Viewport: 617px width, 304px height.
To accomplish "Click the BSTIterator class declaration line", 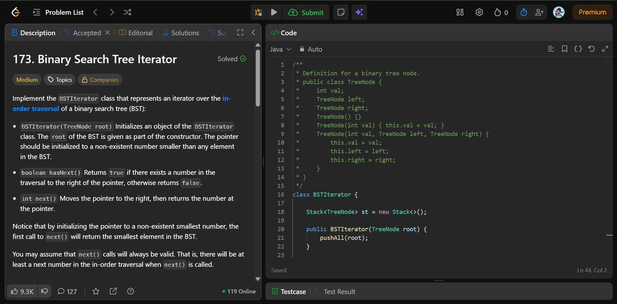I will 325,195.
